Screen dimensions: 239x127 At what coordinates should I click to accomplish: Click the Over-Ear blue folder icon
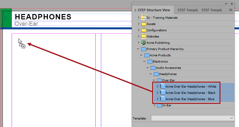tap(159, 80)
